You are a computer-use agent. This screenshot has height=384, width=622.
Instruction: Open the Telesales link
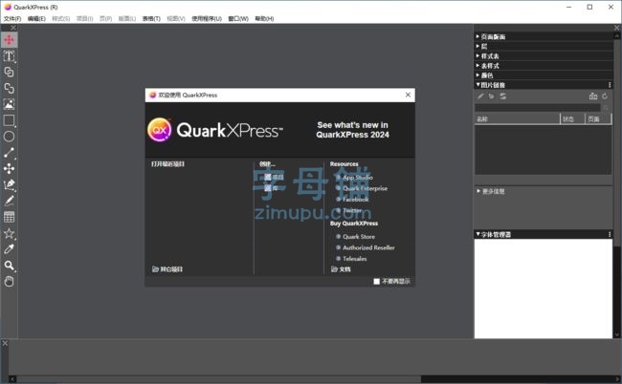click(x=355, y=259)
